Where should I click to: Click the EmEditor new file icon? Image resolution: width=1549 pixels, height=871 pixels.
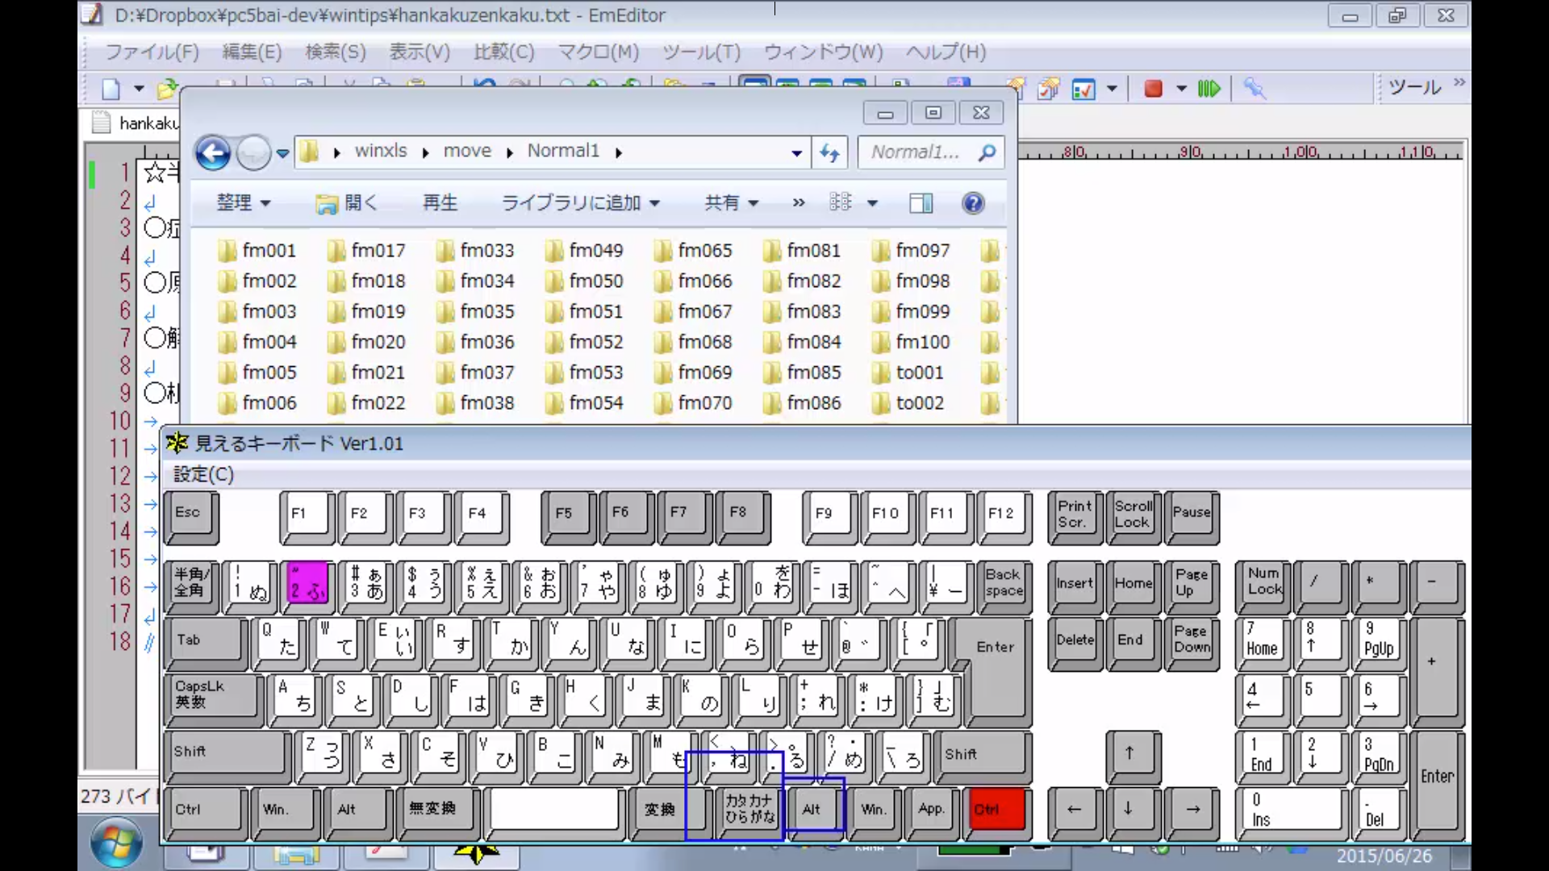click(111, 89)
